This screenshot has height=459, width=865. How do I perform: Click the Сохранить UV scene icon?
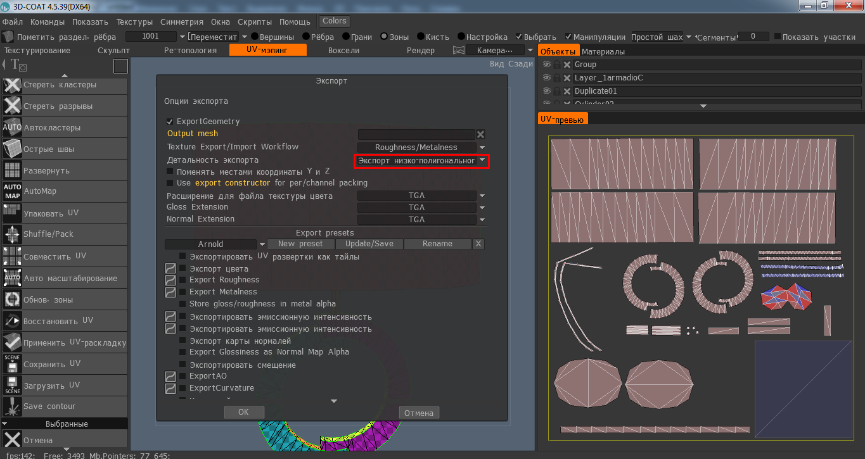pyautogui.click(x=12, y=364)
